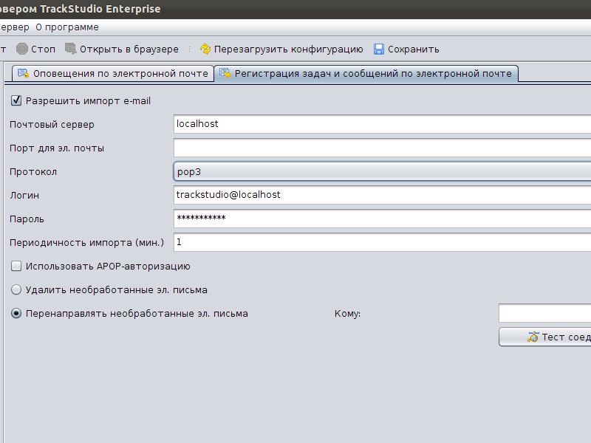Viewport: 591px width, 443px height.
Task: Click the reload configuration icon
Action: 205,49
